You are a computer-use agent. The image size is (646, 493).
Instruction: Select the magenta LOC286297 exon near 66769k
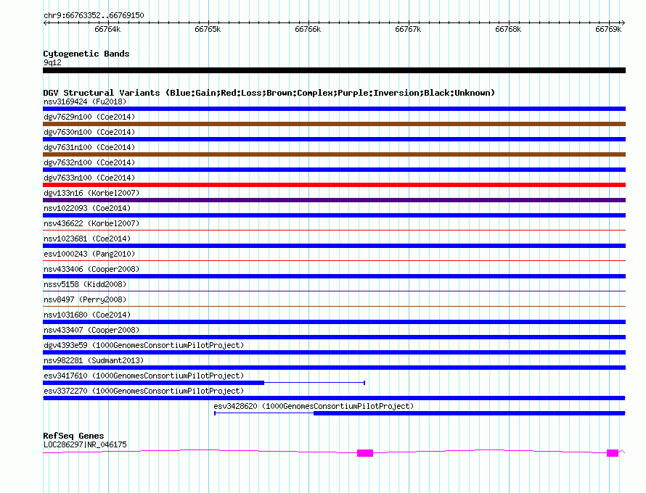pyautogui.click(x=613, y=453)
